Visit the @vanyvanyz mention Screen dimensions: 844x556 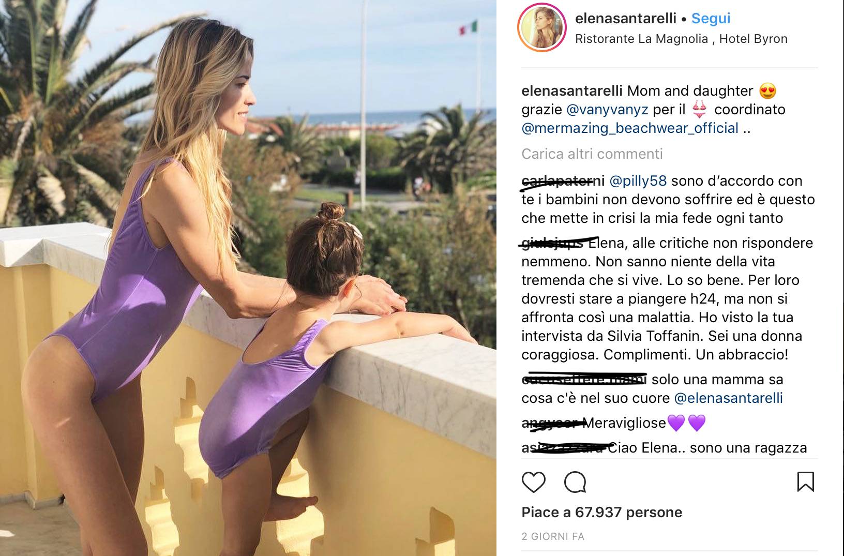[608, 110]
